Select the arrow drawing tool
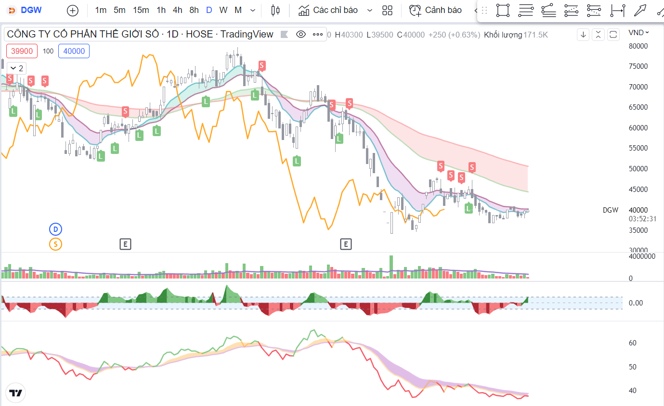 (x=640, y=10)
